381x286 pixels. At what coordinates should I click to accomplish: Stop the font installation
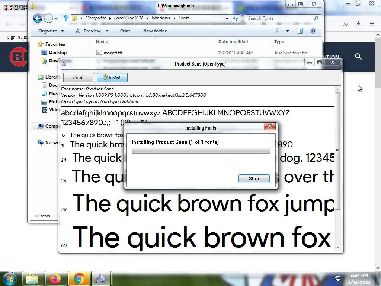pos(254,178)
